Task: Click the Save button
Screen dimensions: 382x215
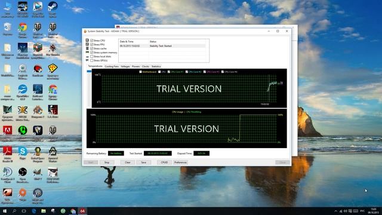Action: [x=144, y=162]
